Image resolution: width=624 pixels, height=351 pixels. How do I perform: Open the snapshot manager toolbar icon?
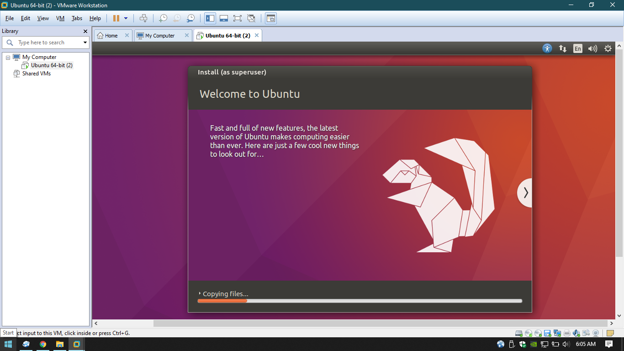(190, 18)
